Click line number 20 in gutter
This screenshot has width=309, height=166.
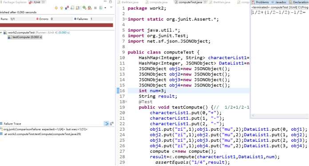click(x=122, y=113)
